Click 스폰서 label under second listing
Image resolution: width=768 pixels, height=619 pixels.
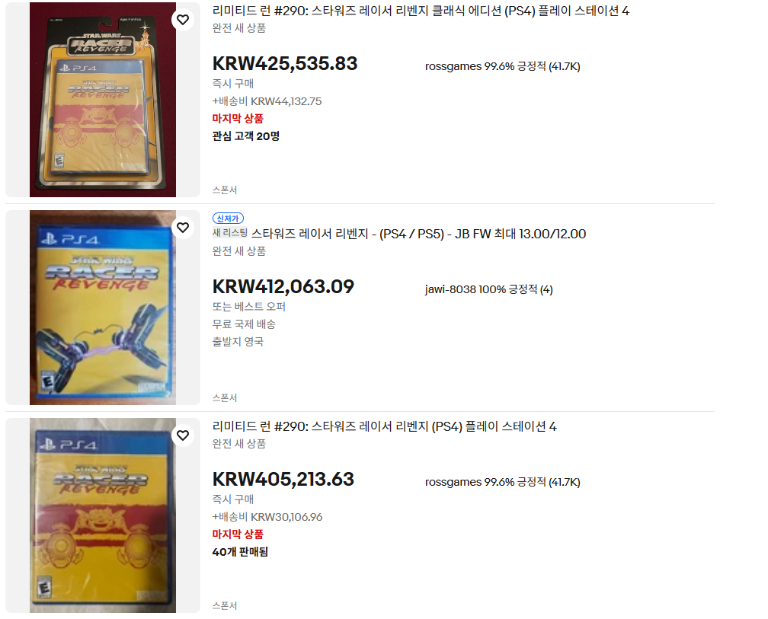click(225, 398)
